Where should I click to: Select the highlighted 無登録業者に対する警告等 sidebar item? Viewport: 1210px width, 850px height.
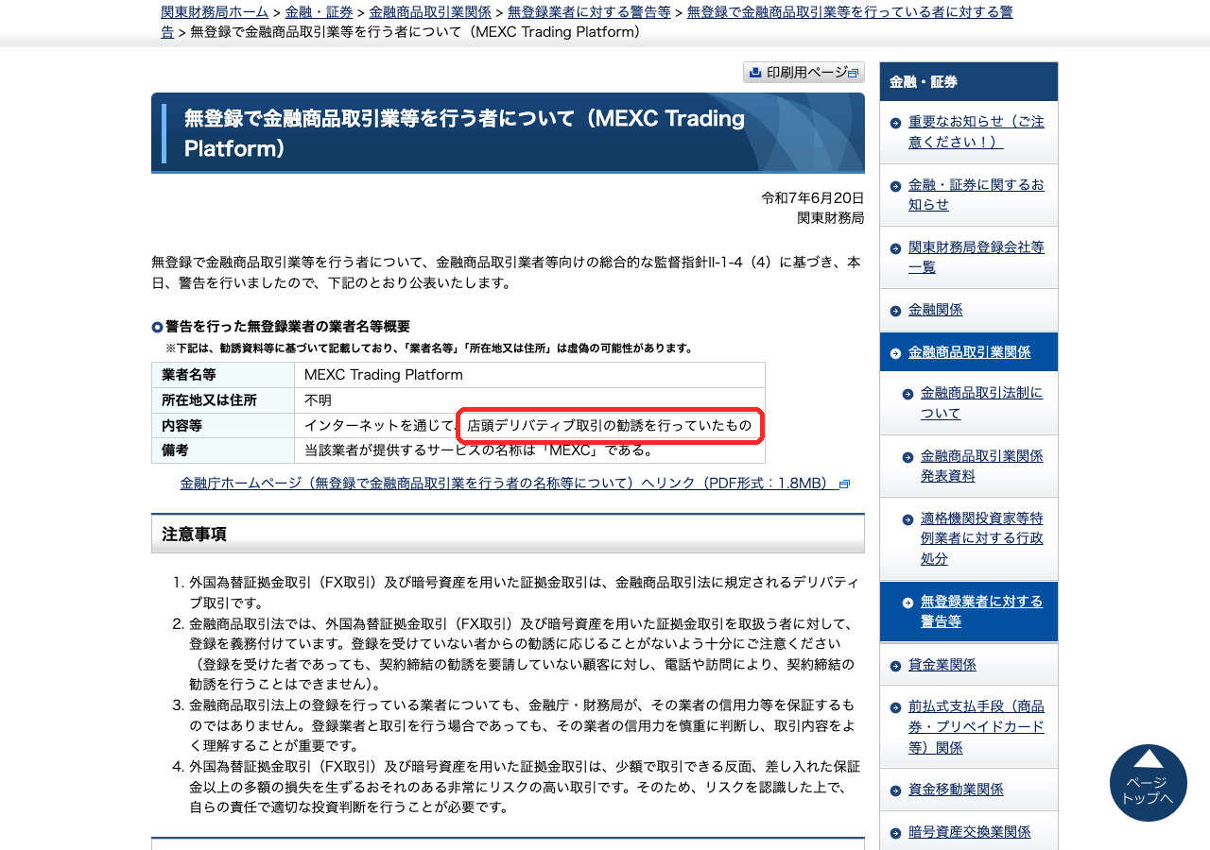(969, 612)
